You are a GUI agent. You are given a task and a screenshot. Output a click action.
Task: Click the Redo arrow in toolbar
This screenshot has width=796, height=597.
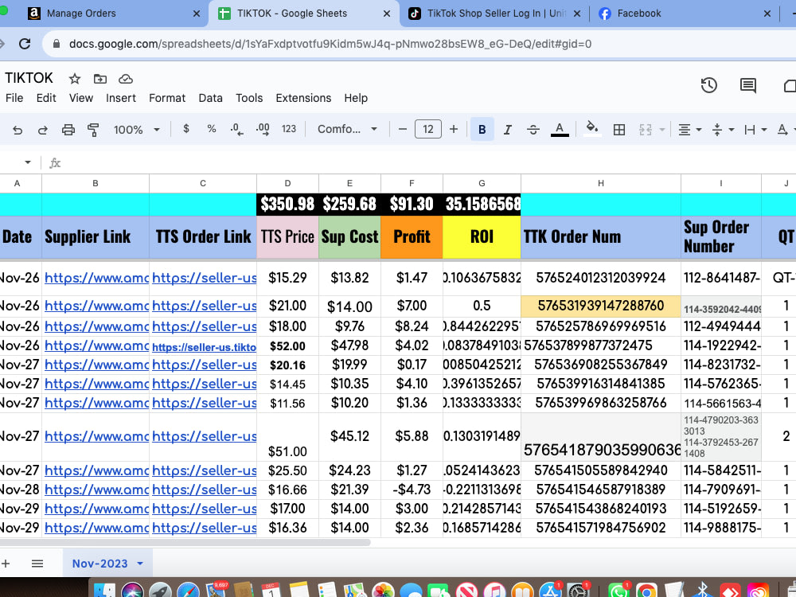coord(43,130)
